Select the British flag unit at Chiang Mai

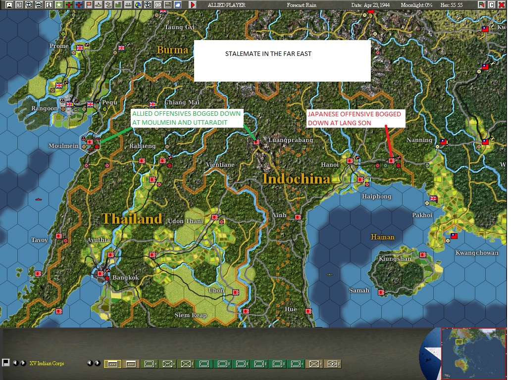153,104
